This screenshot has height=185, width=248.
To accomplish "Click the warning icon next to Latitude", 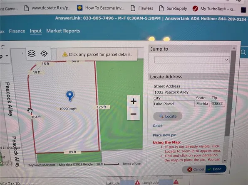I will [137, 183].
